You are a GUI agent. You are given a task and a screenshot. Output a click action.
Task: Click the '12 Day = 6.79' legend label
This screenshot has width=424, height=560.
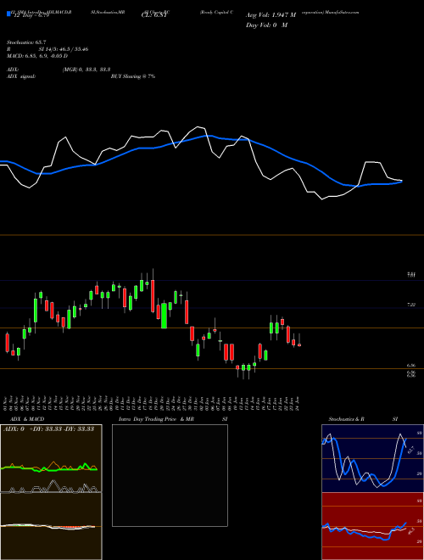pos(31,15)
